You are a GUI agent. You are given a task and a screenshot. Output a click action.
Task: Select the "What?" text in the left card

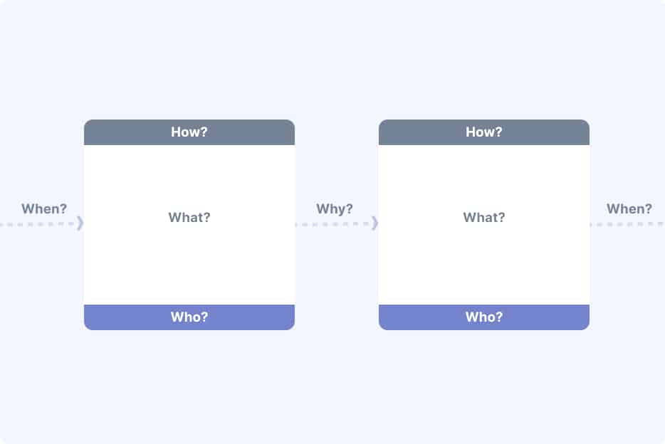(189, 218)
